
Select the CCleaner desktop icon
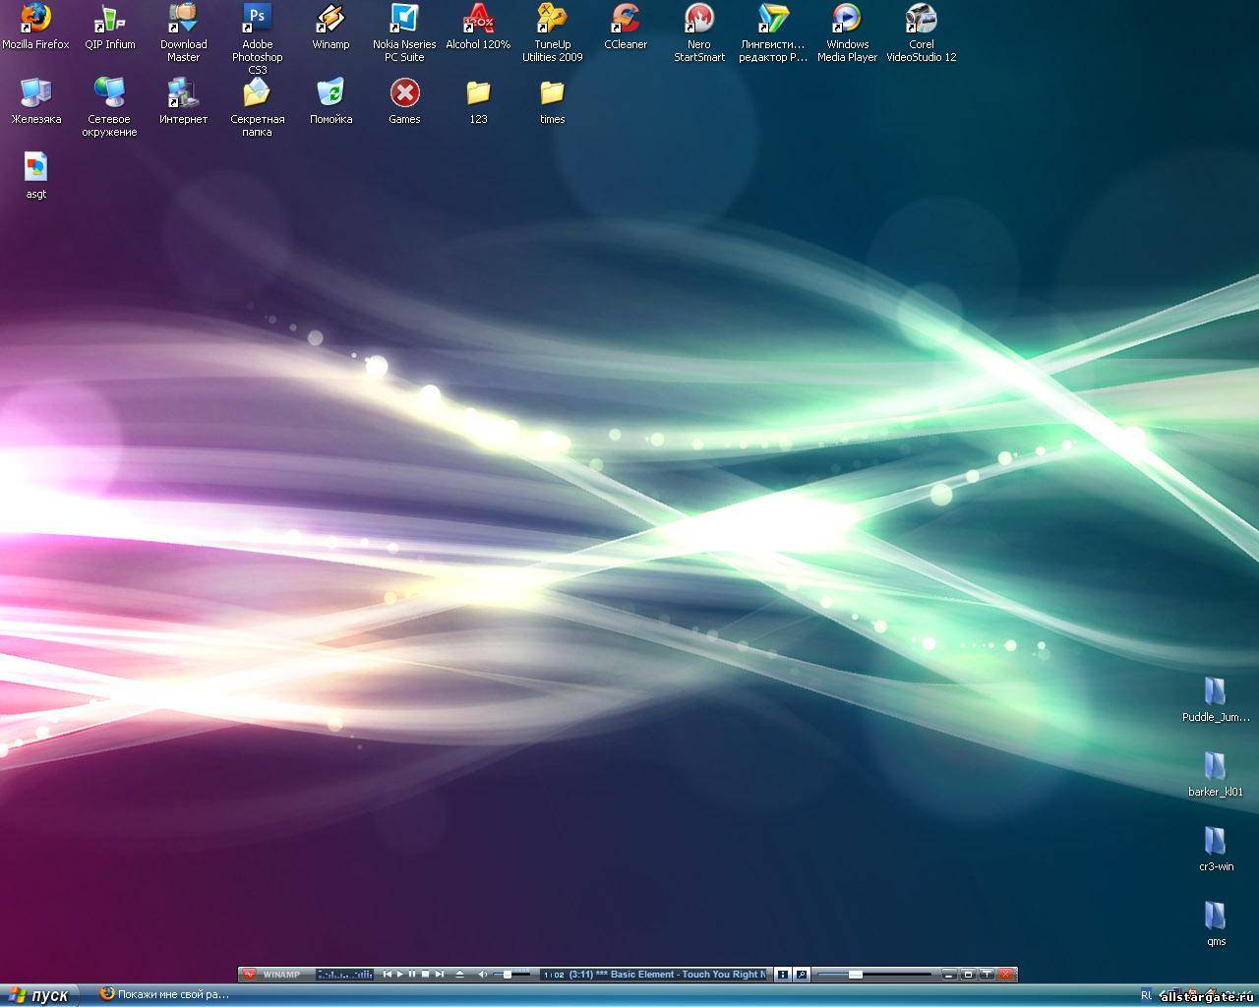pos(626,20)
